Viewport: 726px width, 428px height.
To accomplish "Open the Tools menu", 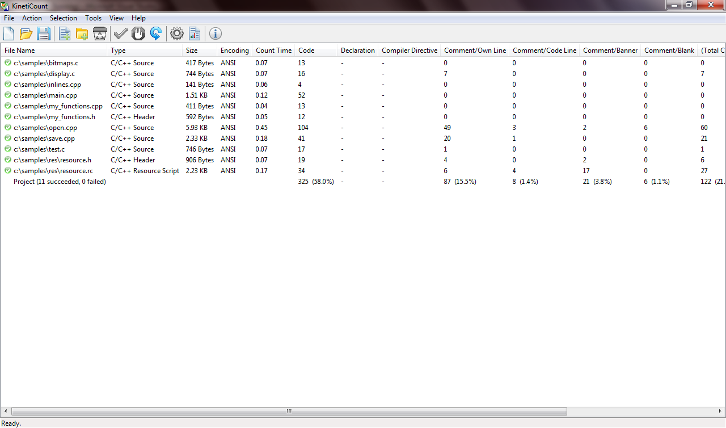I will [x=94, y=18].
